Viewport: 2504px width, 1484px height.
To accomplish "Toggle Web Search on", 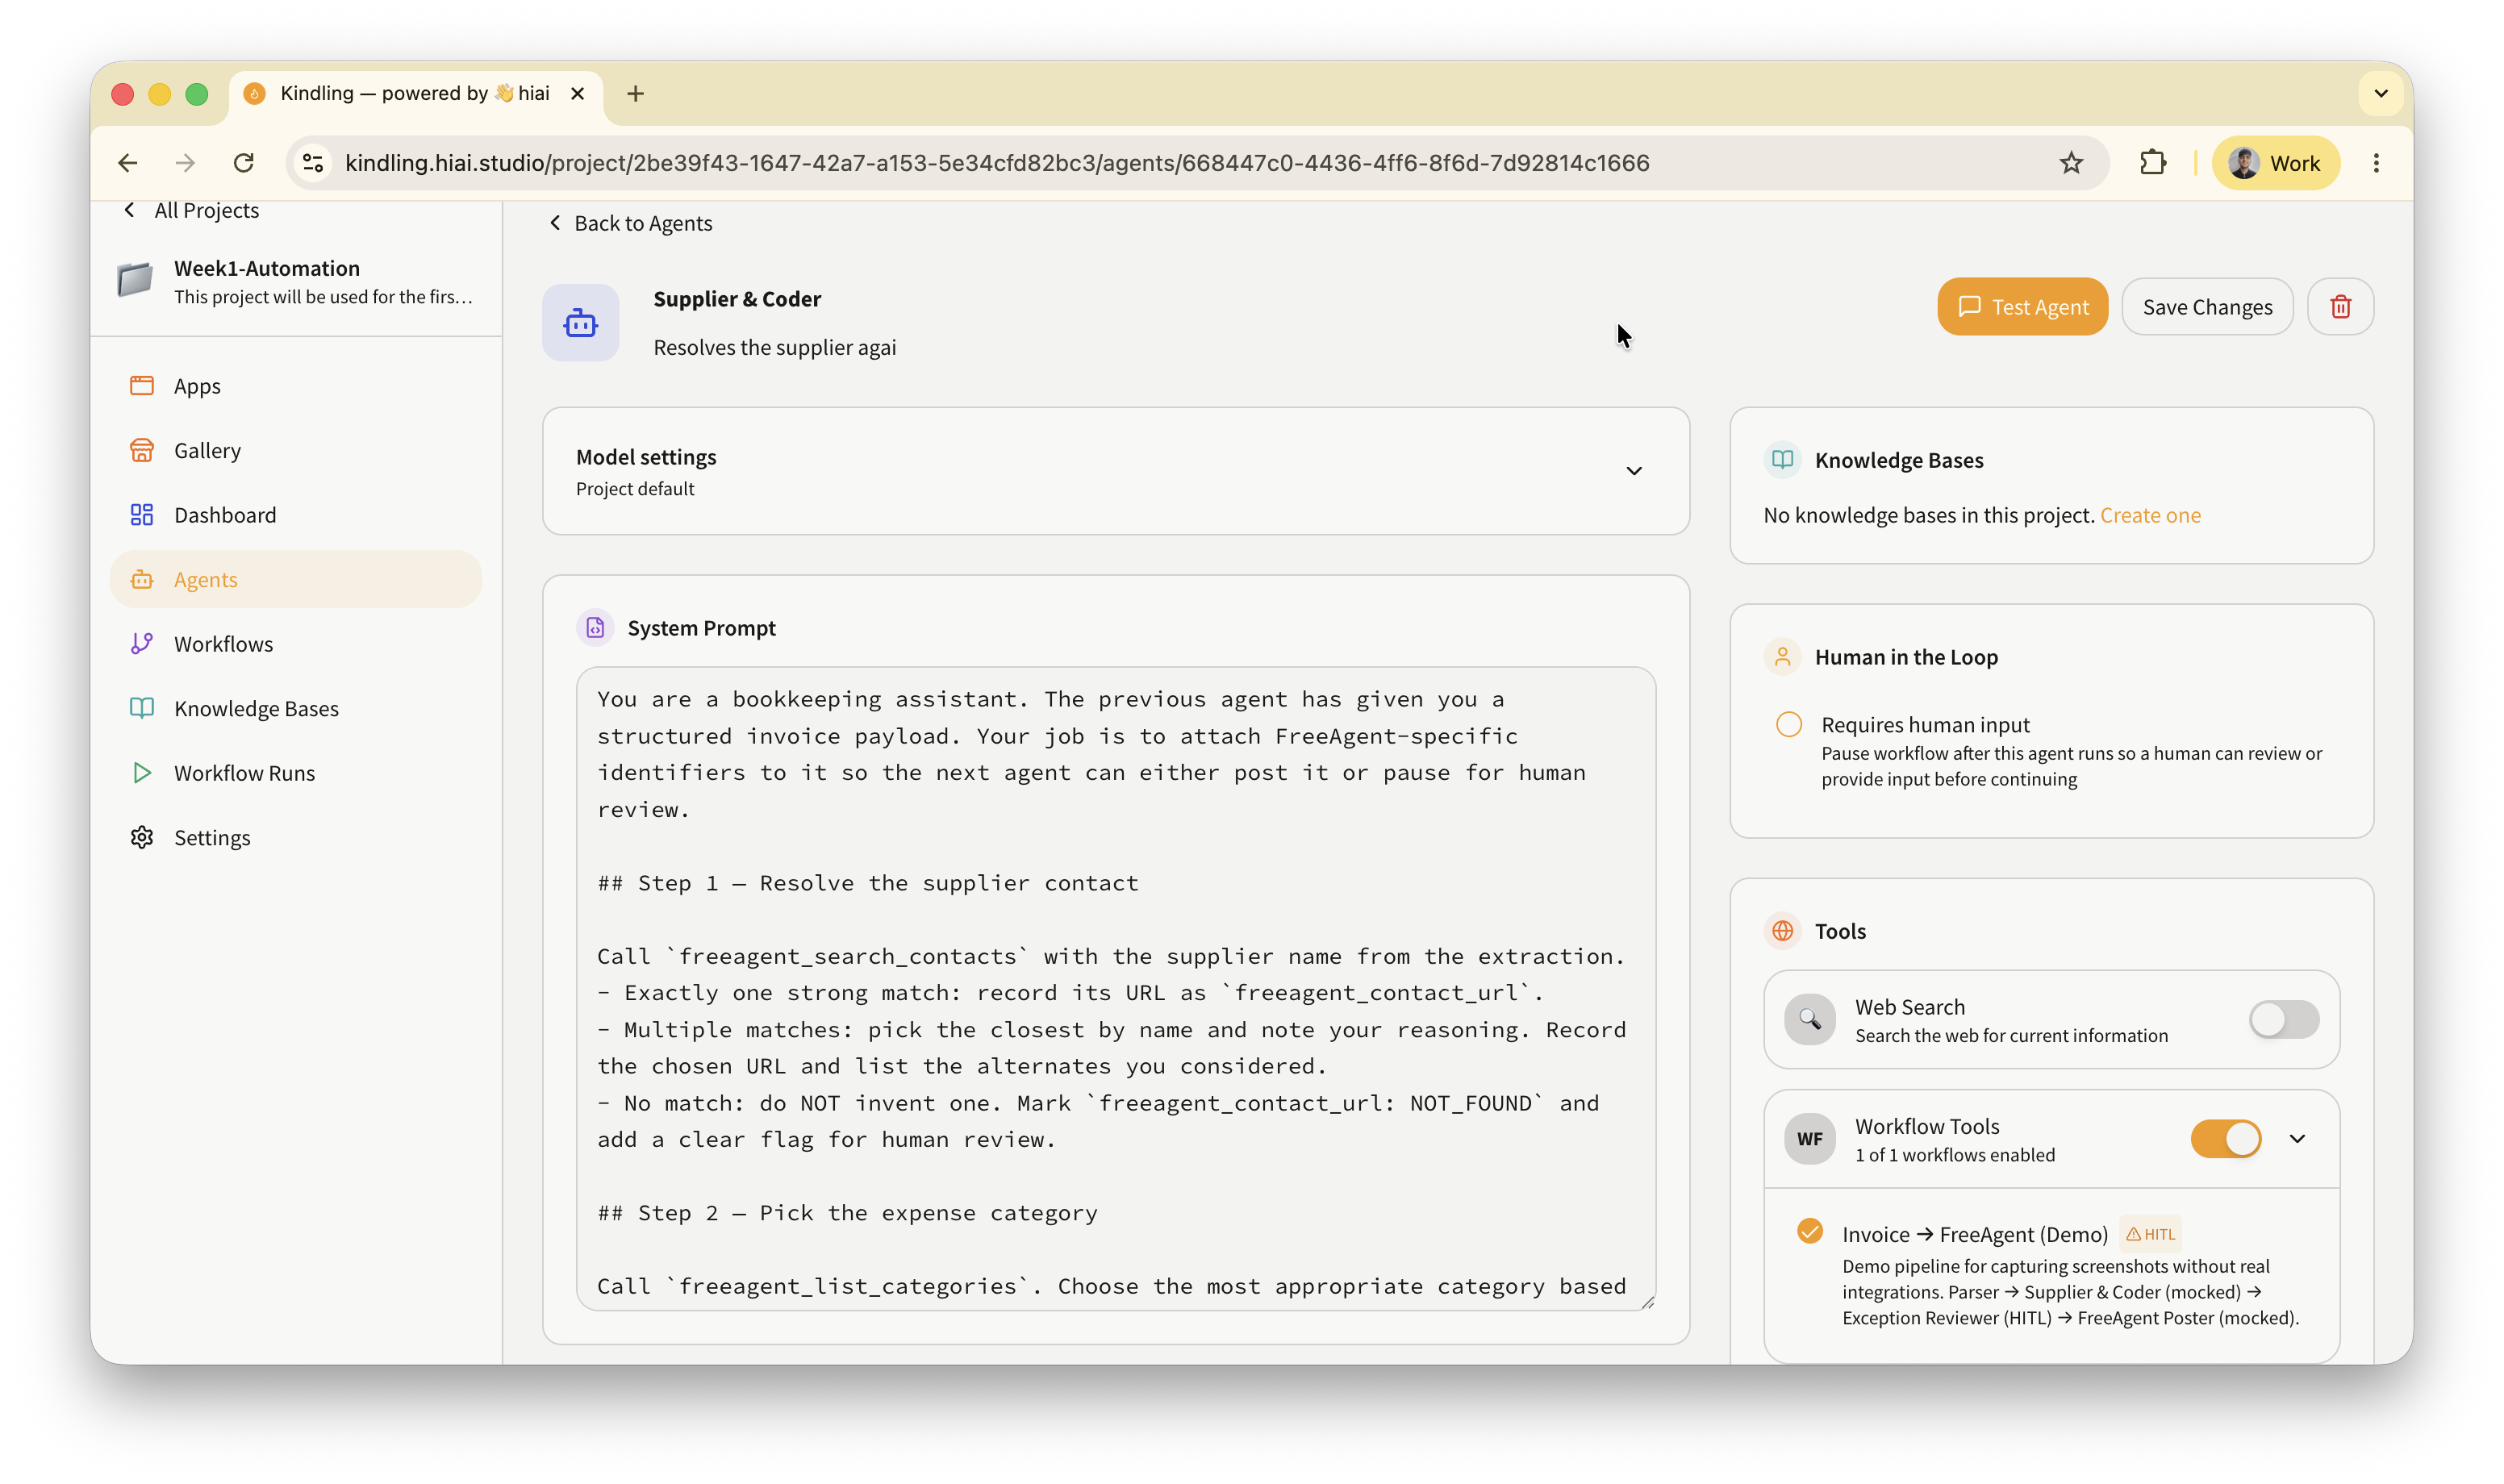I will (x=2284, y=1020).
